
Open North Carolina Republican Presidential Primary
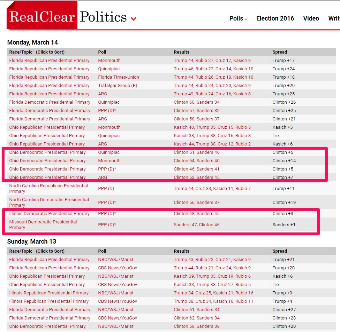click(x=48, y=189)
